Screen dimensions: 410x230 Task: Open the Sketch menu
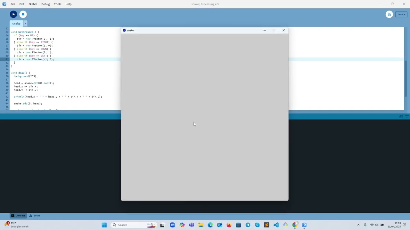point(33,4)
